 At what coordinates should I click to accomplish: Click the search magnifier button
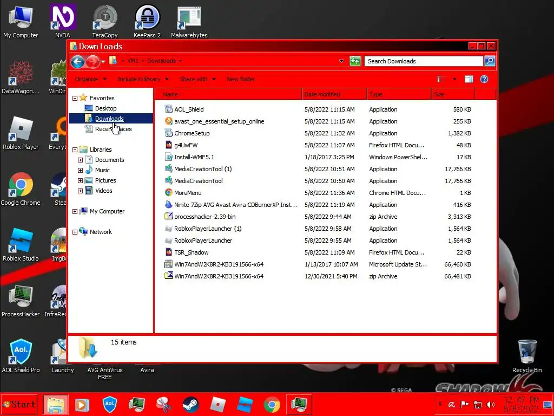(490, 61)
